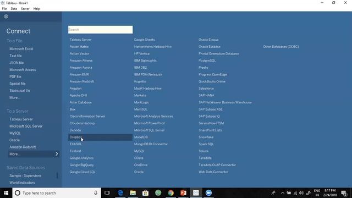This screenshot has width=352, height=198.
Task: Choose OneDrive connector
Action: [141, 165]
